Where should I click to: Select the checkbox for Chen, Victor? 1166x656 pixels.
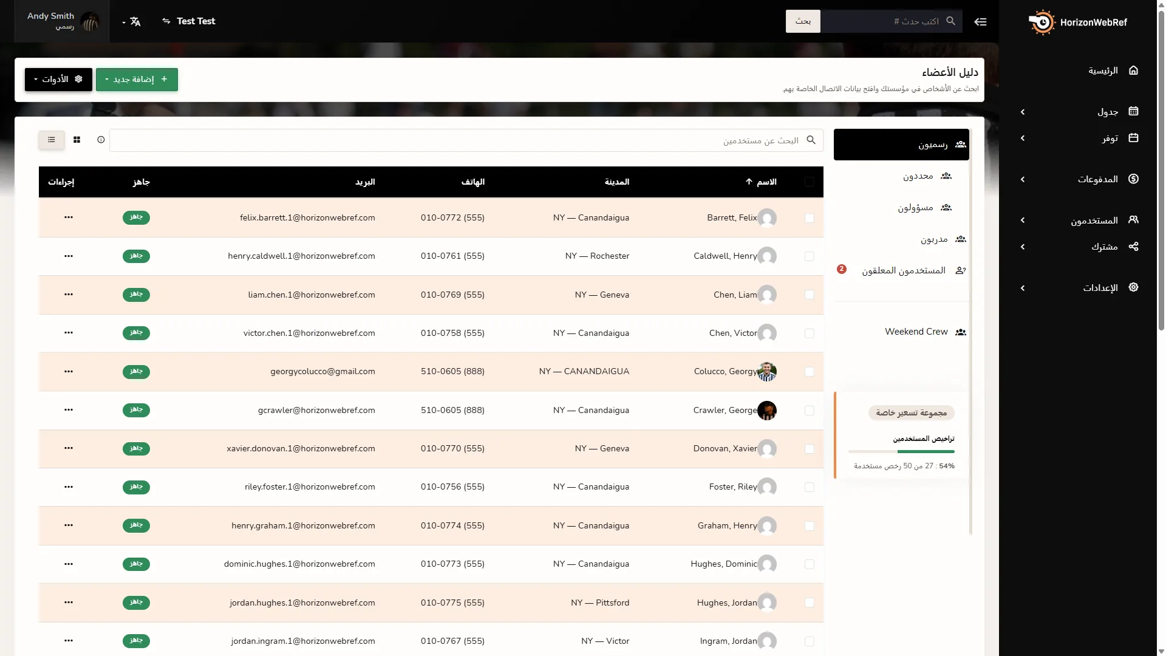pos(809,333)
